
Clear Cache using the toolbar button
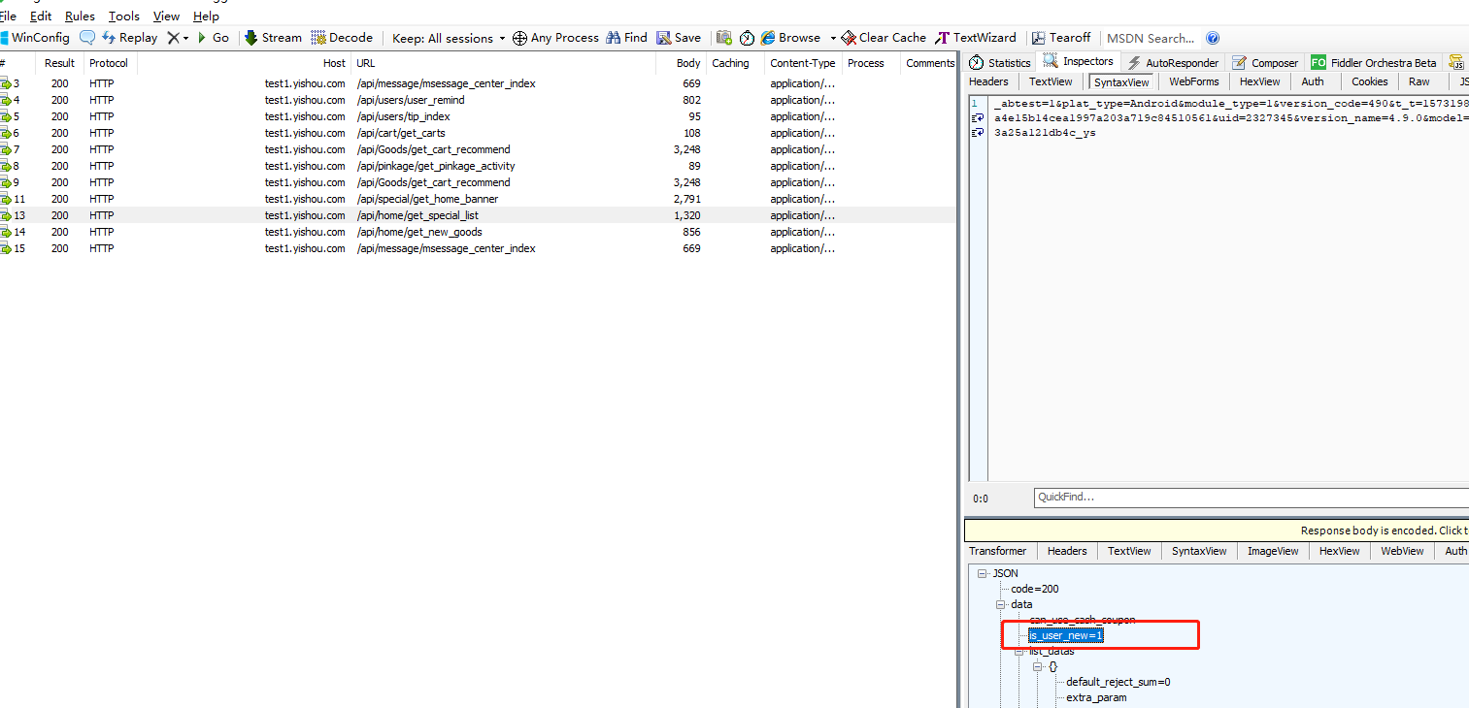884,38
